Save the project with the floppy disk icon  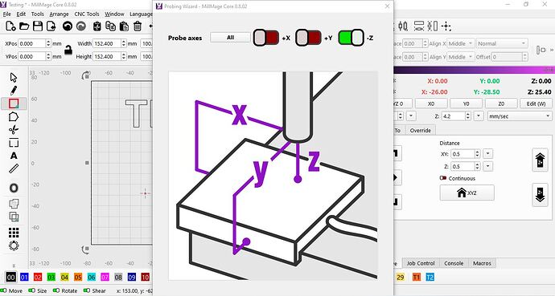coord(38,26)
